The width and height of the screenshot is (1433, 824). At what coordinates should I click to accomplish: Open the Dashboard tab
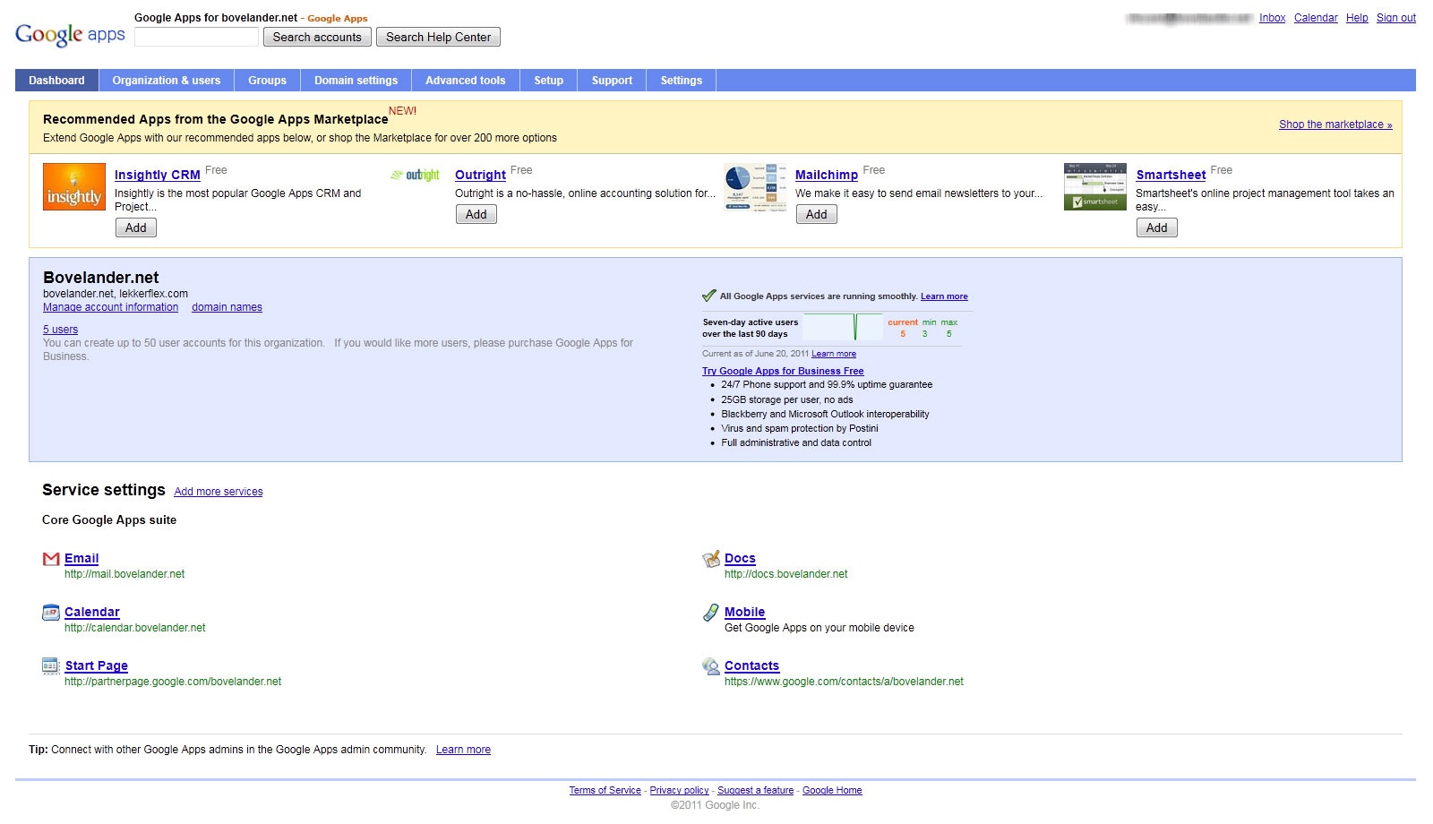coord(56,81)
